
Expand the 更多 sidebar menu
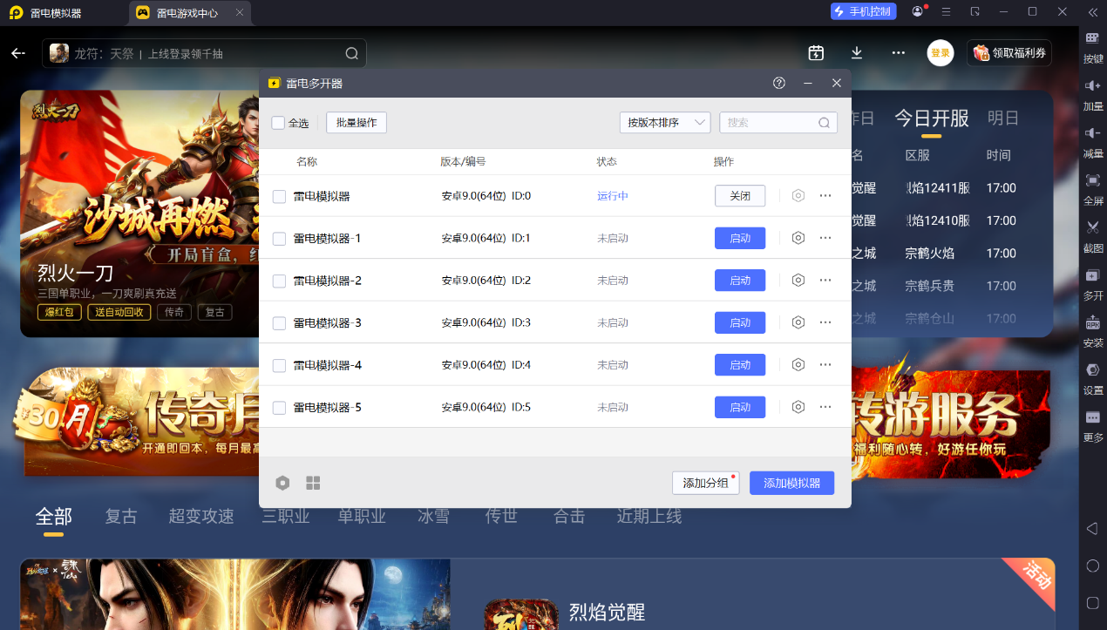pyautogui.click(x=1092, y=425)
